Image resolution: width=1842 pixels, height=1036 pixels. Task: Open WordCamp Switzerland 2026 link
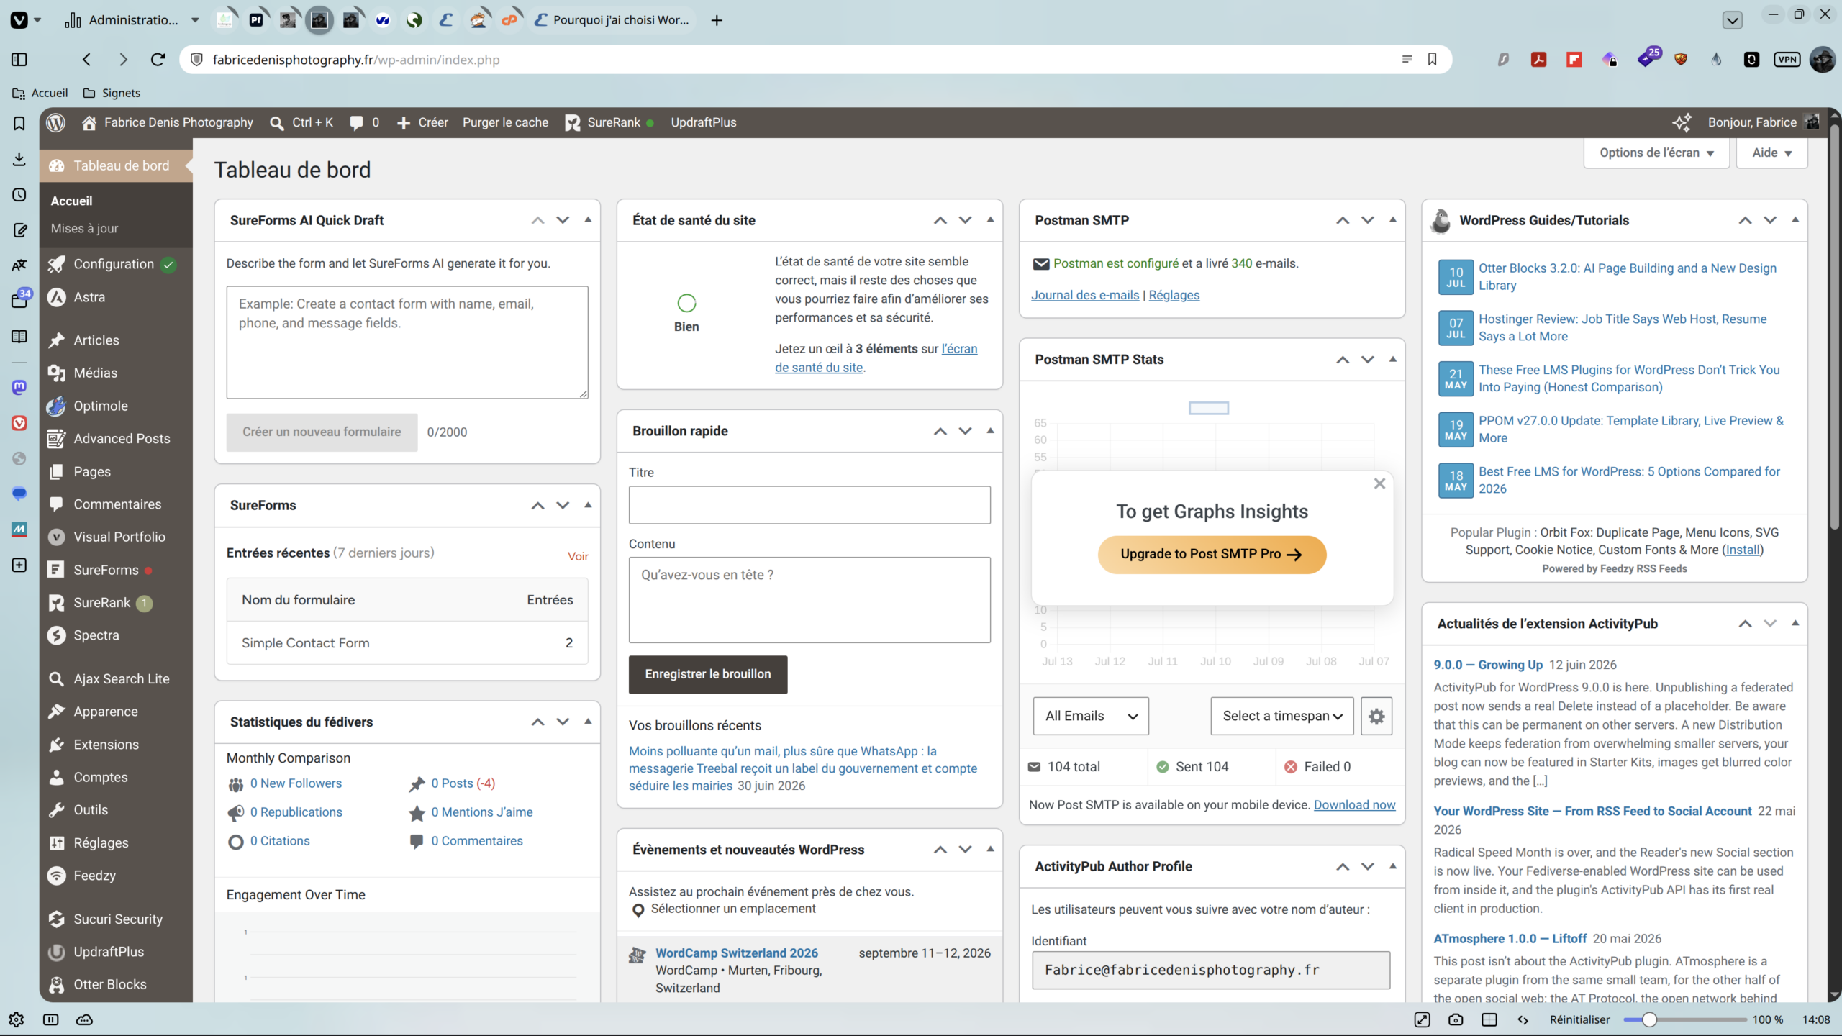[x=736, y=953]
